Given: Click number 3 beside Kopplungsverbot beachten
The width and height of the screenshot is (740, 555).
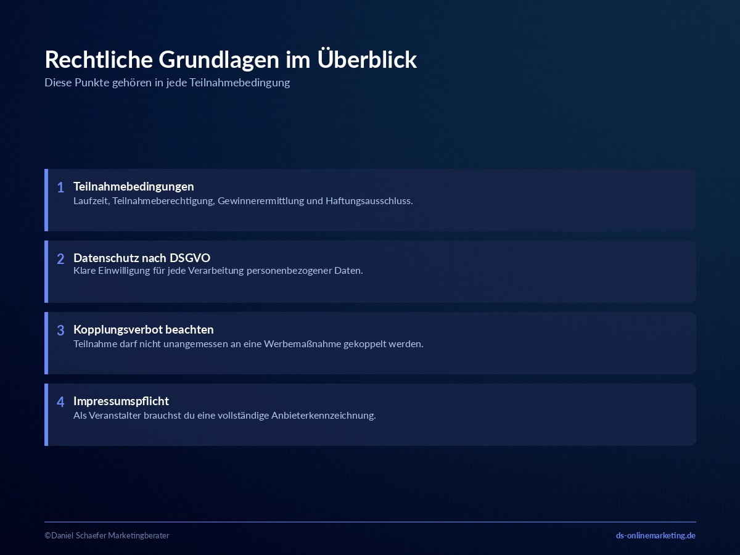Looking at the screenshot, I should click(x=60, y=331).
